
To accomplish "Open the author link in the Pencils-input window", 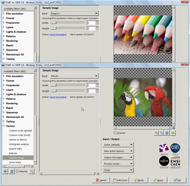I will [x=58, y=97].
